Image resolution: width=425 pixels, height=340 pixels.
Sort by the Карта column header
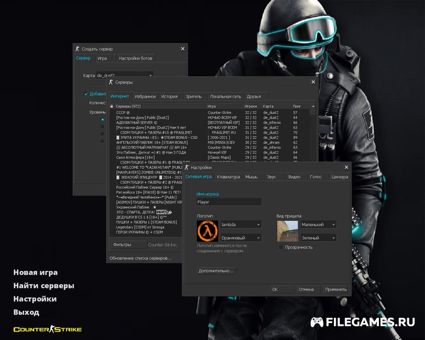click(276, 106)
